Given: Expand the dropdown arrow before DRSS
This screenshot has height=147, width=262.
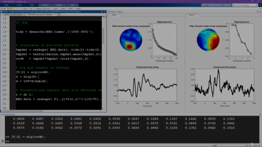Looking at the screenshot, I should 67,9.
